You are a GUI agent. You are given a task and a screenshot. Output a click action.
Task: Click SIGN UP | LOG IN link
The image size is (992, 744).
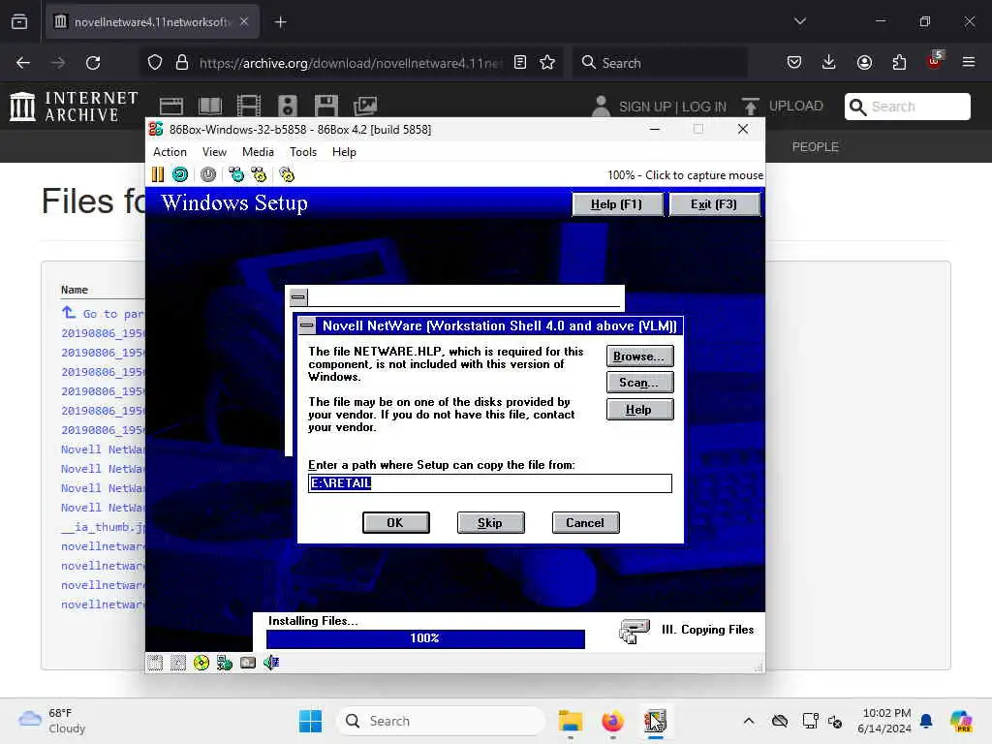point(672,107)
